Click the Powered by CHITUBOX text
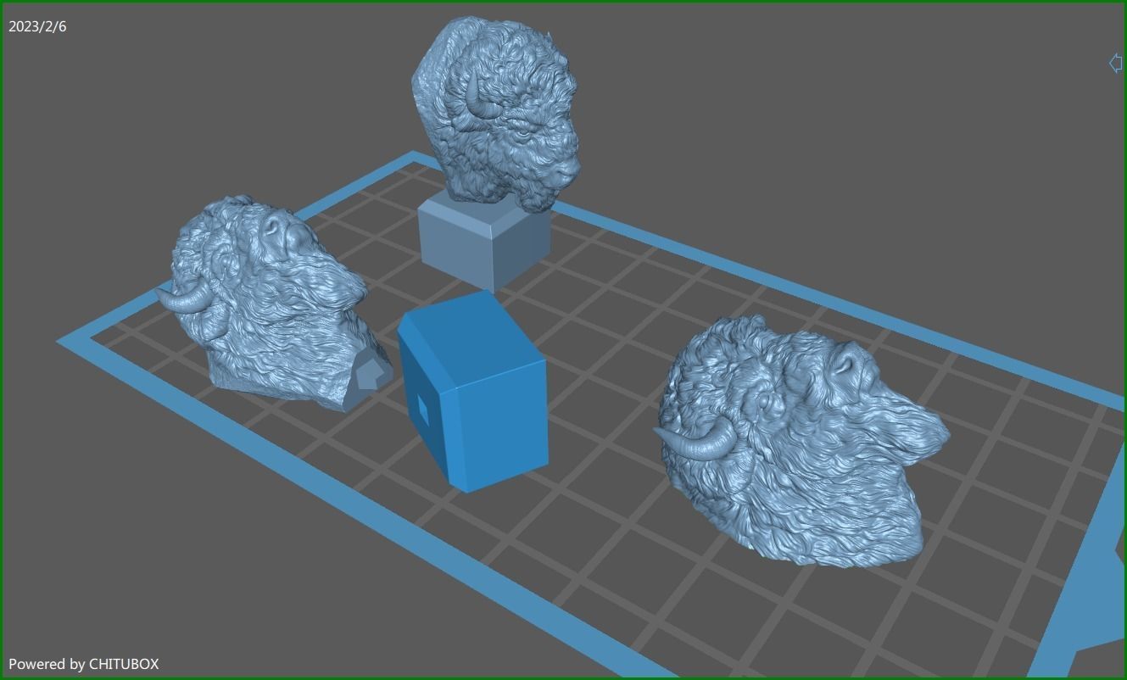Screen dimensions: 1127x680 (84, 664)
